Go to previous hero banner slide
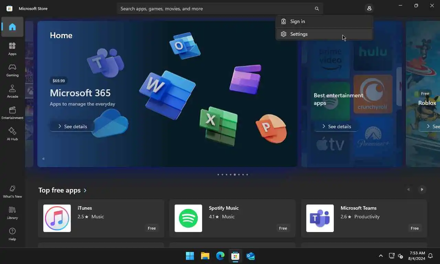 (x=43, y=159)
